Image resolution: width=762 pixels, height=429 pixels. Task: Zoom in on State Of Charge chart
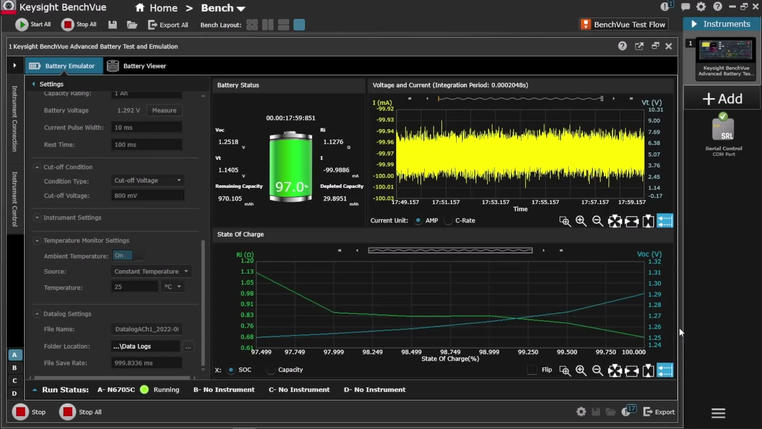[x=581, y=370]
